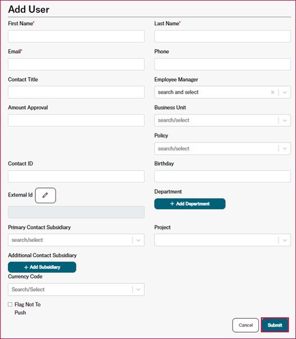Click the Phone text field
296x339 pixels.
pos(222,64)
